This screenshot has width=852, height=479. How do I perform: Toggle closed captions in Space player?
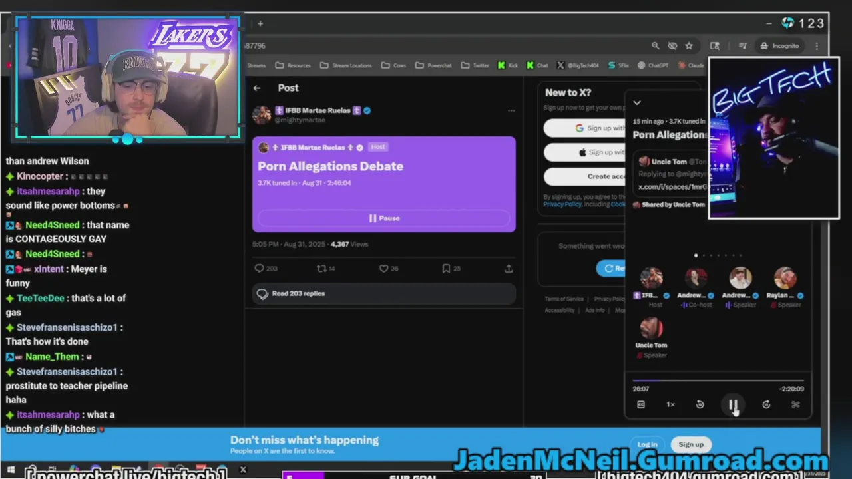pyautogui.click(x=641, y=404)
